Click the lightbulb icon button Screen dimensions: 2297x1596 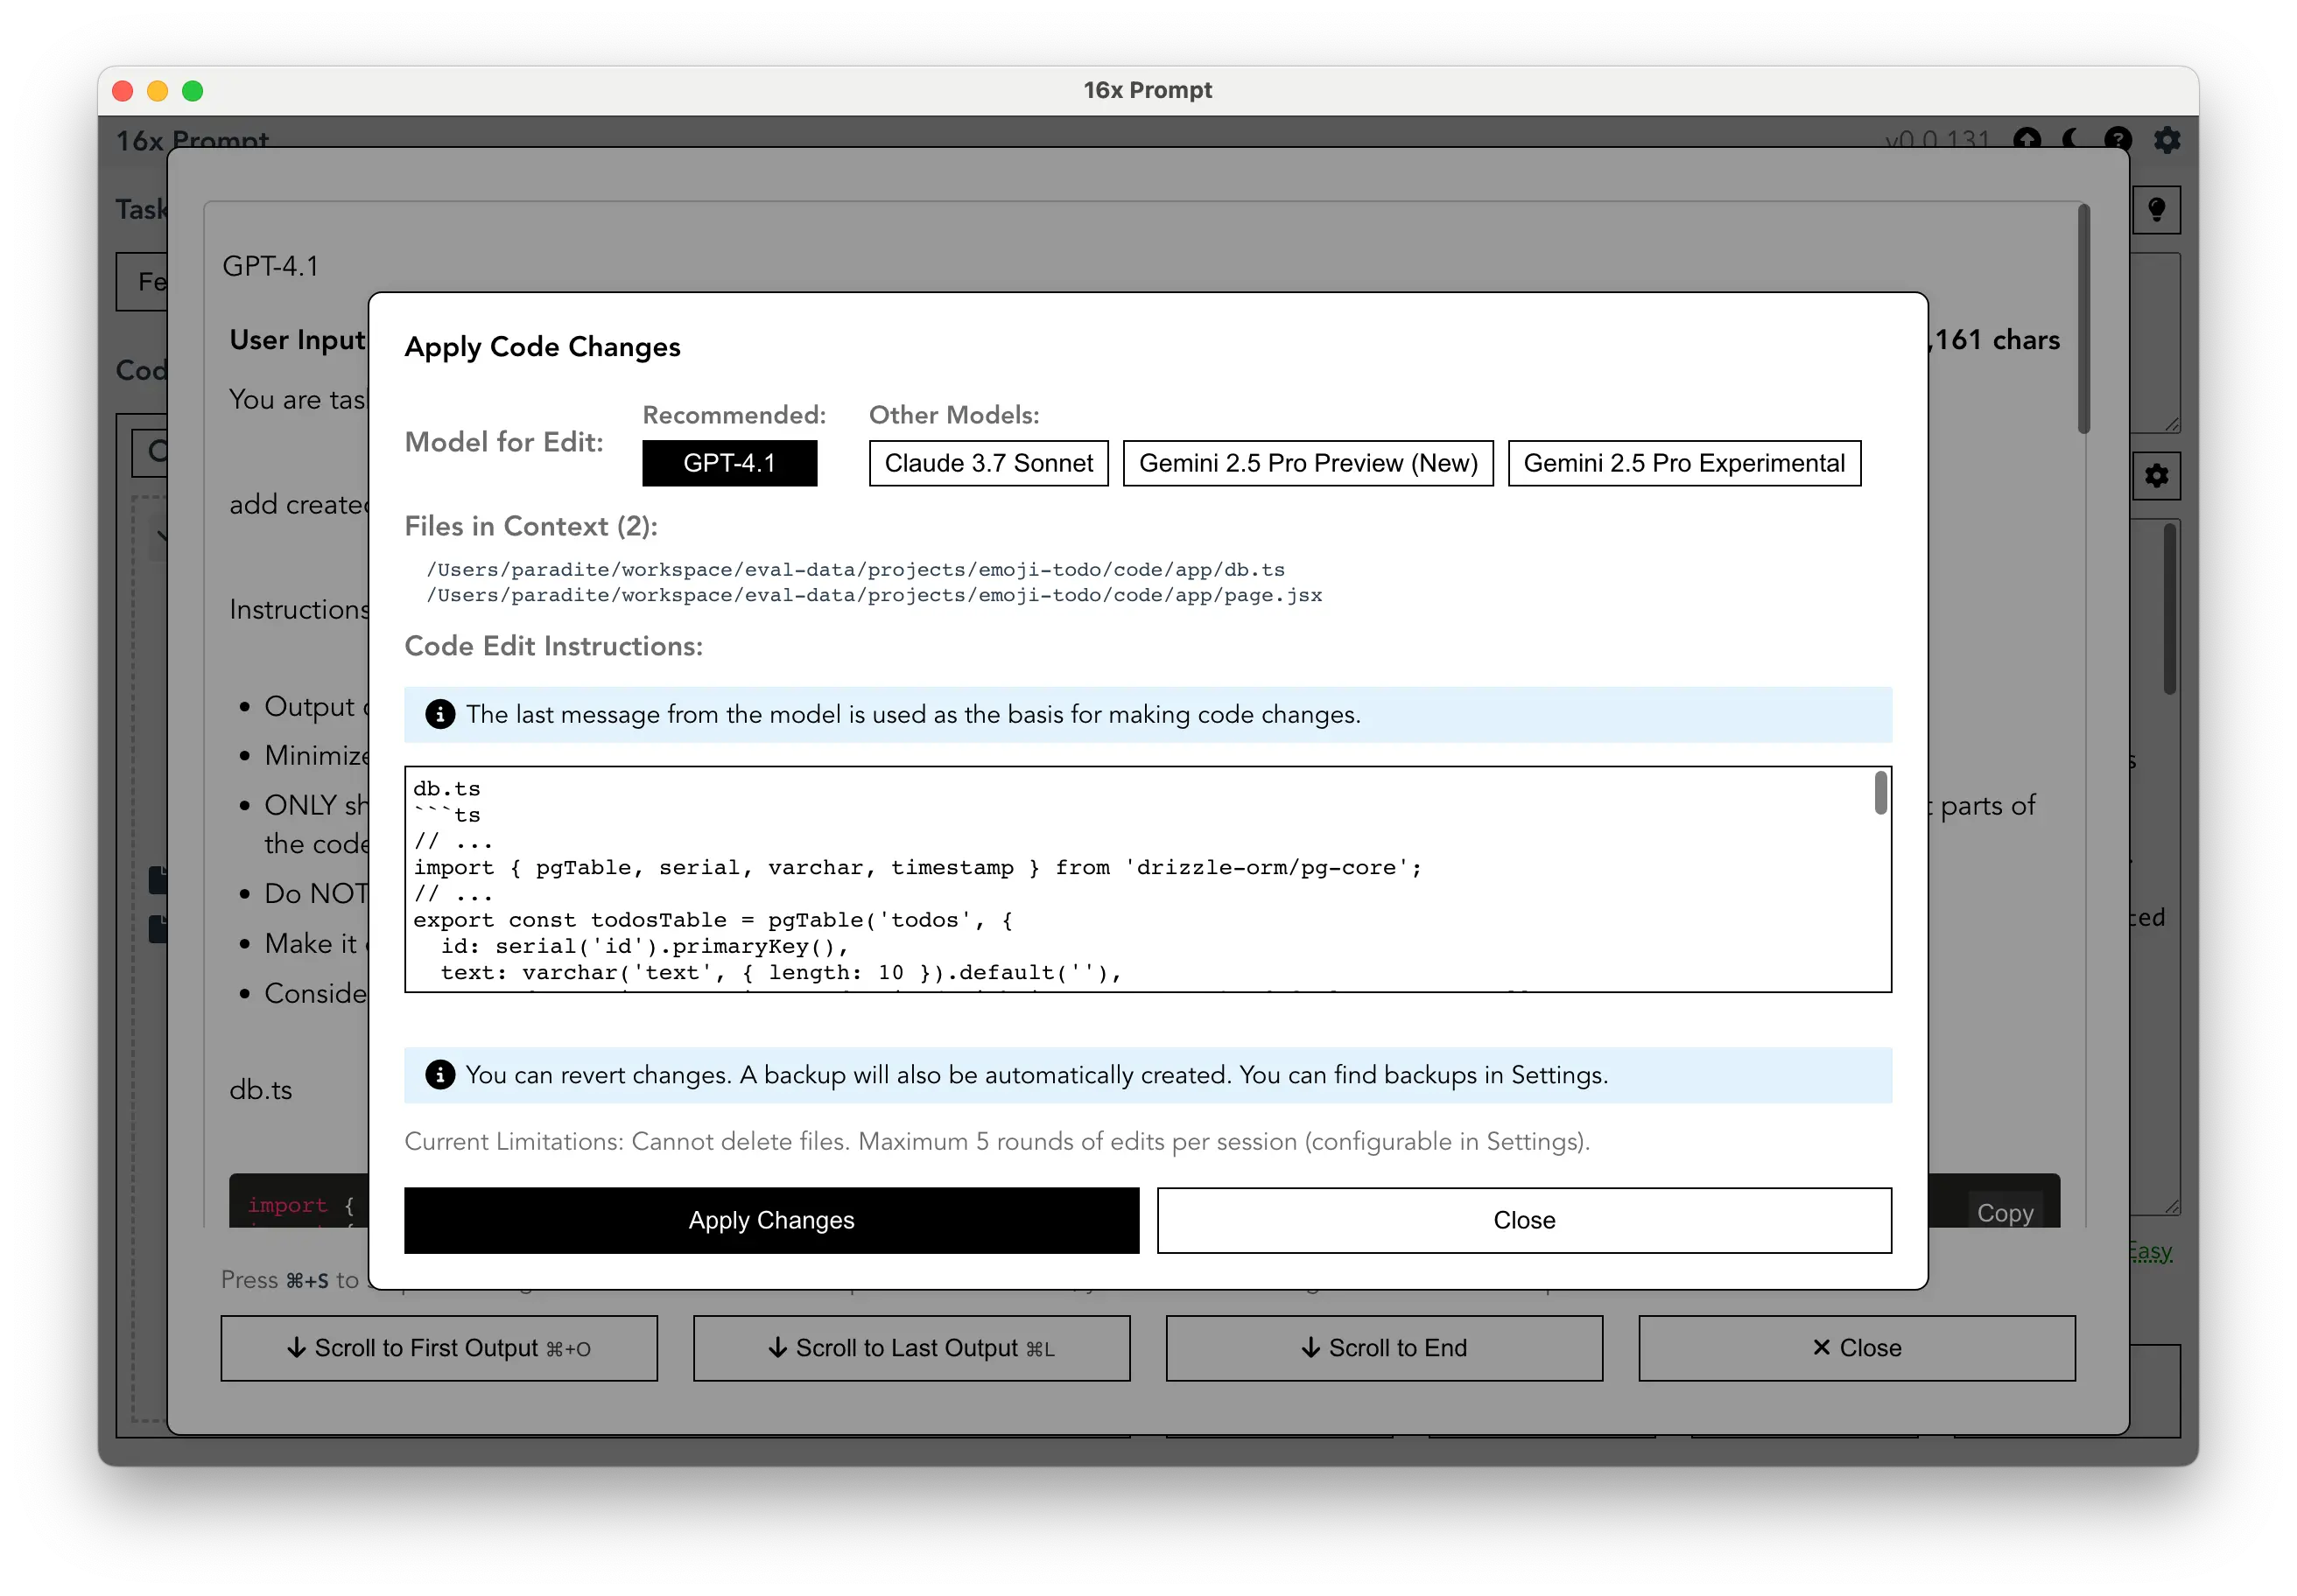[2157, 209]
